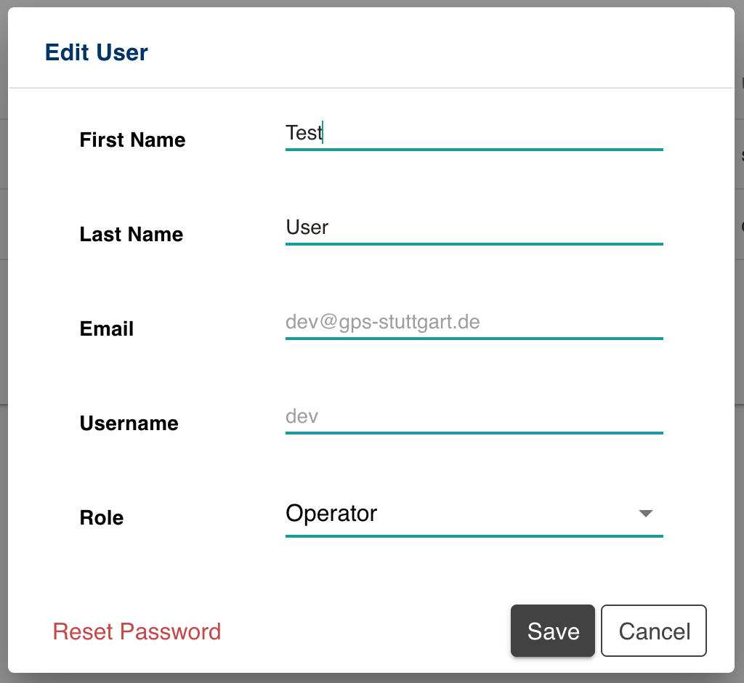
Task: Click the Edit User dialog title
Action: click(96, 52)
